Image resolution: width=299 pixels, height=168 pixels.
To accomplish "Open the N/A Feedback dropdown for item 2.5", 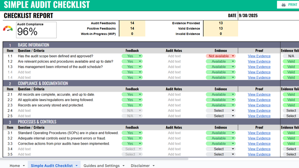I will pos(140,116).
